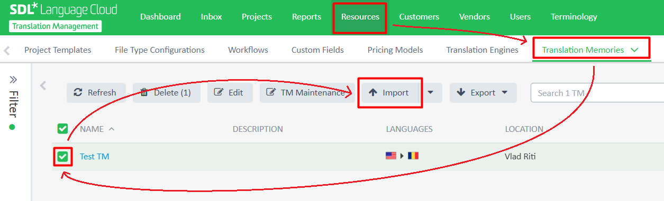Click the DESCRIPTION column header
The height and width of the screenshot is (201, 664).
click(x=258, y=129)
